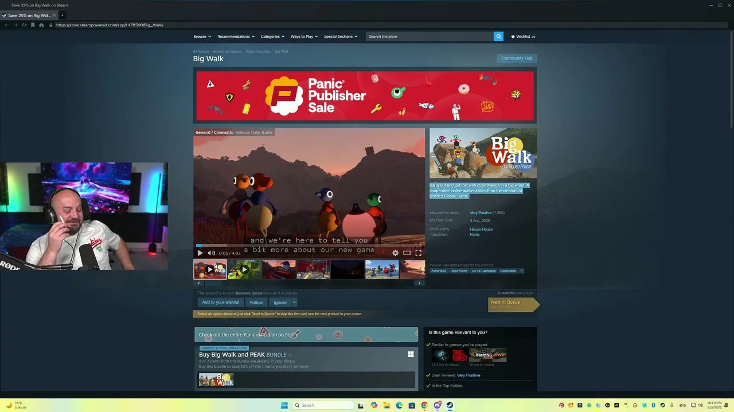Click the padlock site security icon
Image resolution: width=734 pixels, height=412 pixels.
(x=50, y=25)
